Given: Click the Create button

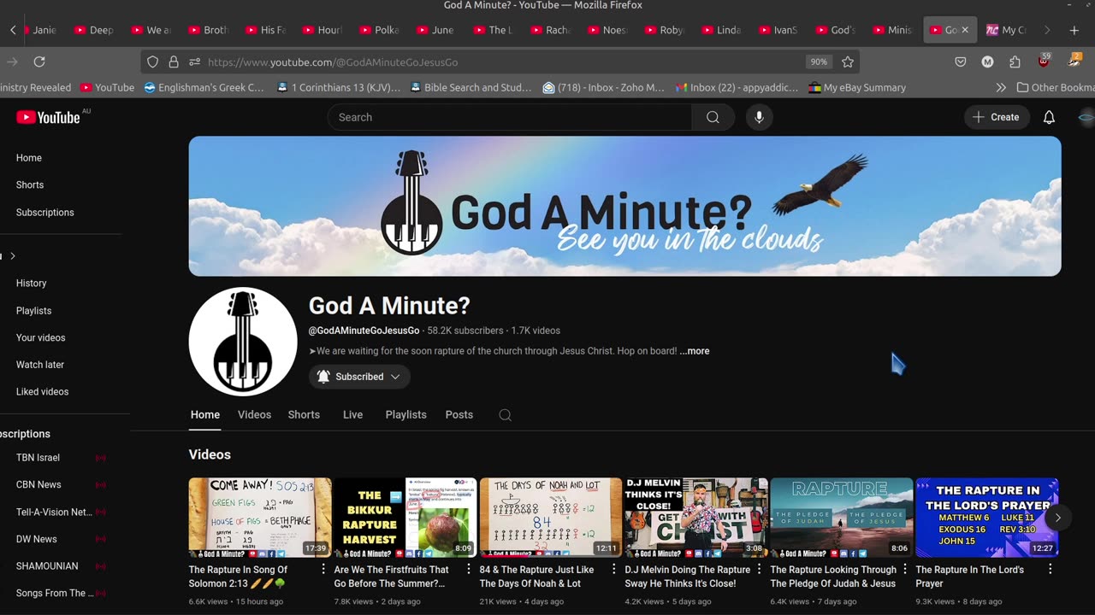Looking at the screenshot, I should [997, 117].
